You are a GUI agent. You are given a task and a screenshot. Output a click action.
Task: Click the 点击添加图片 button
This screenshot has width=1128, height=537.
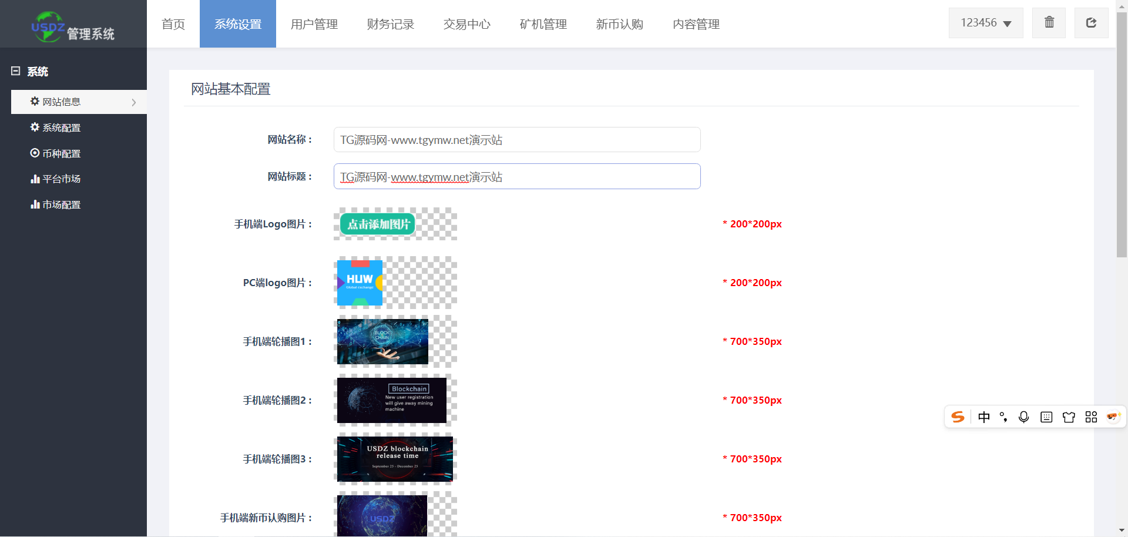[x=378, y=224]
